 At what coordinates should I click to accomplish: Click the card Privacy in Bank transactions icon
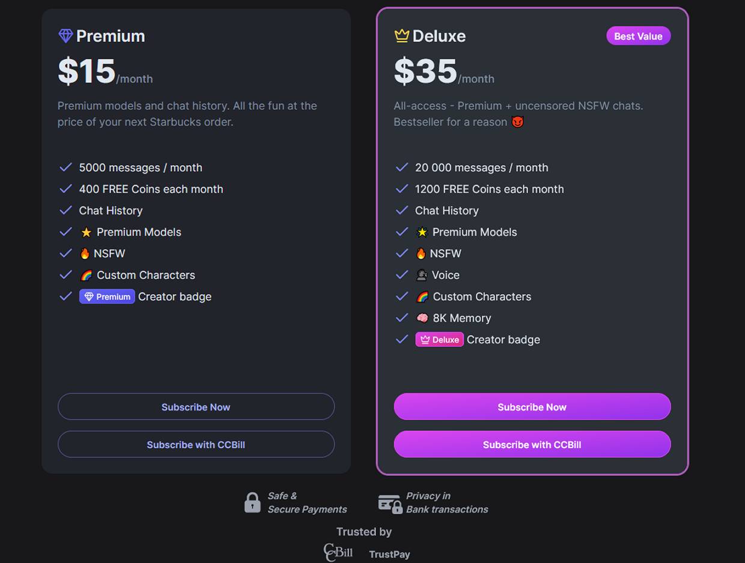[390, 504]
